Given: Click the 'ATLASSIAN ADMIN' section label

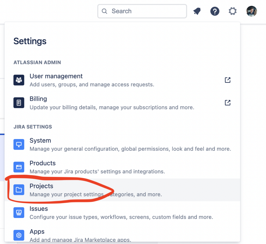Looking at the screenshot, I should click(37, 62).
